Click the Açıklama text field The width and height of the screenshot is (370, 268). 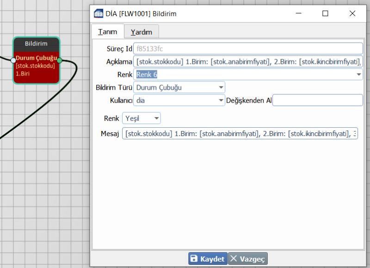tap(248, 62)
